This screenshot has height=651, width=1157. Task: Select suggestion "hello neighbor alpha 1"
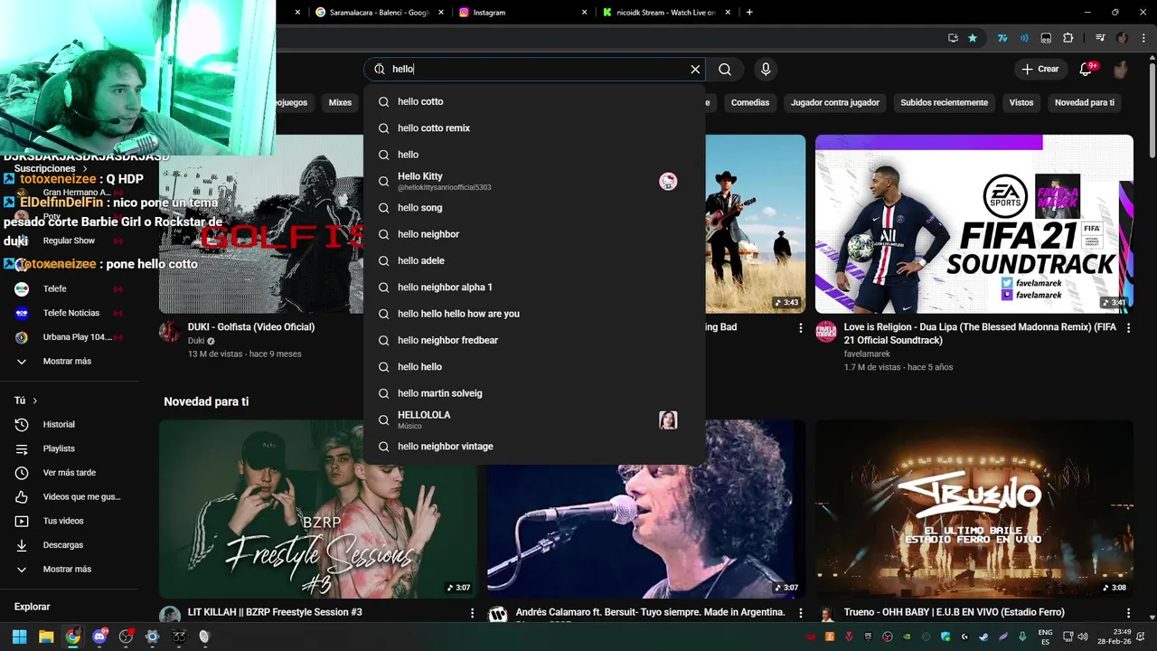(x=534, y=288)
